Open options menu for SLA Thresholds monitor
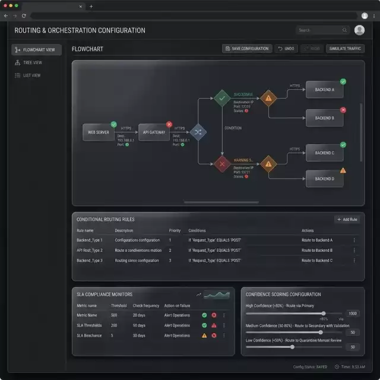 [x=224, y=325]
